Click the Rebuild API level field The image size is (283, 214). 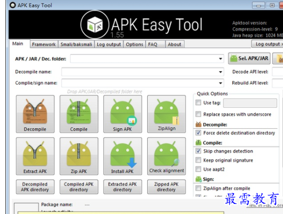(x=278, y=83)
